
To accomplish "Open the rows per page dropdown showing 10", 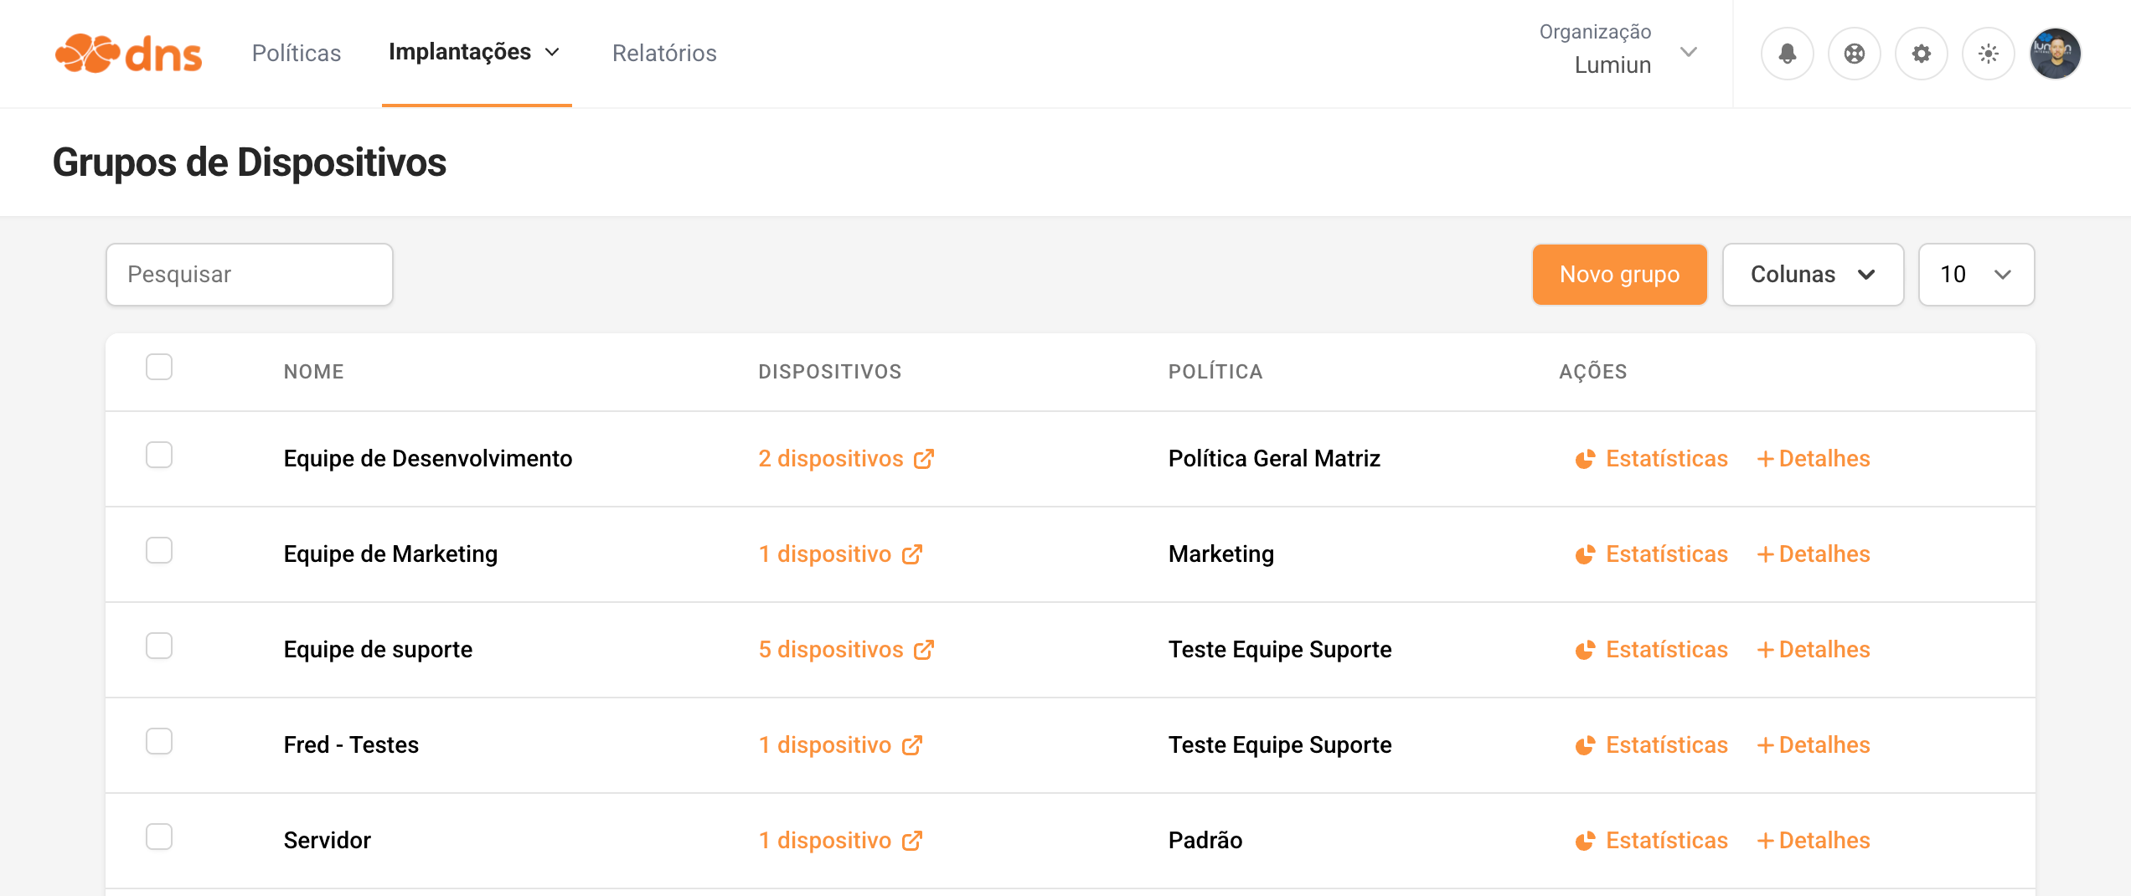I will click(x=1975, y=275).
